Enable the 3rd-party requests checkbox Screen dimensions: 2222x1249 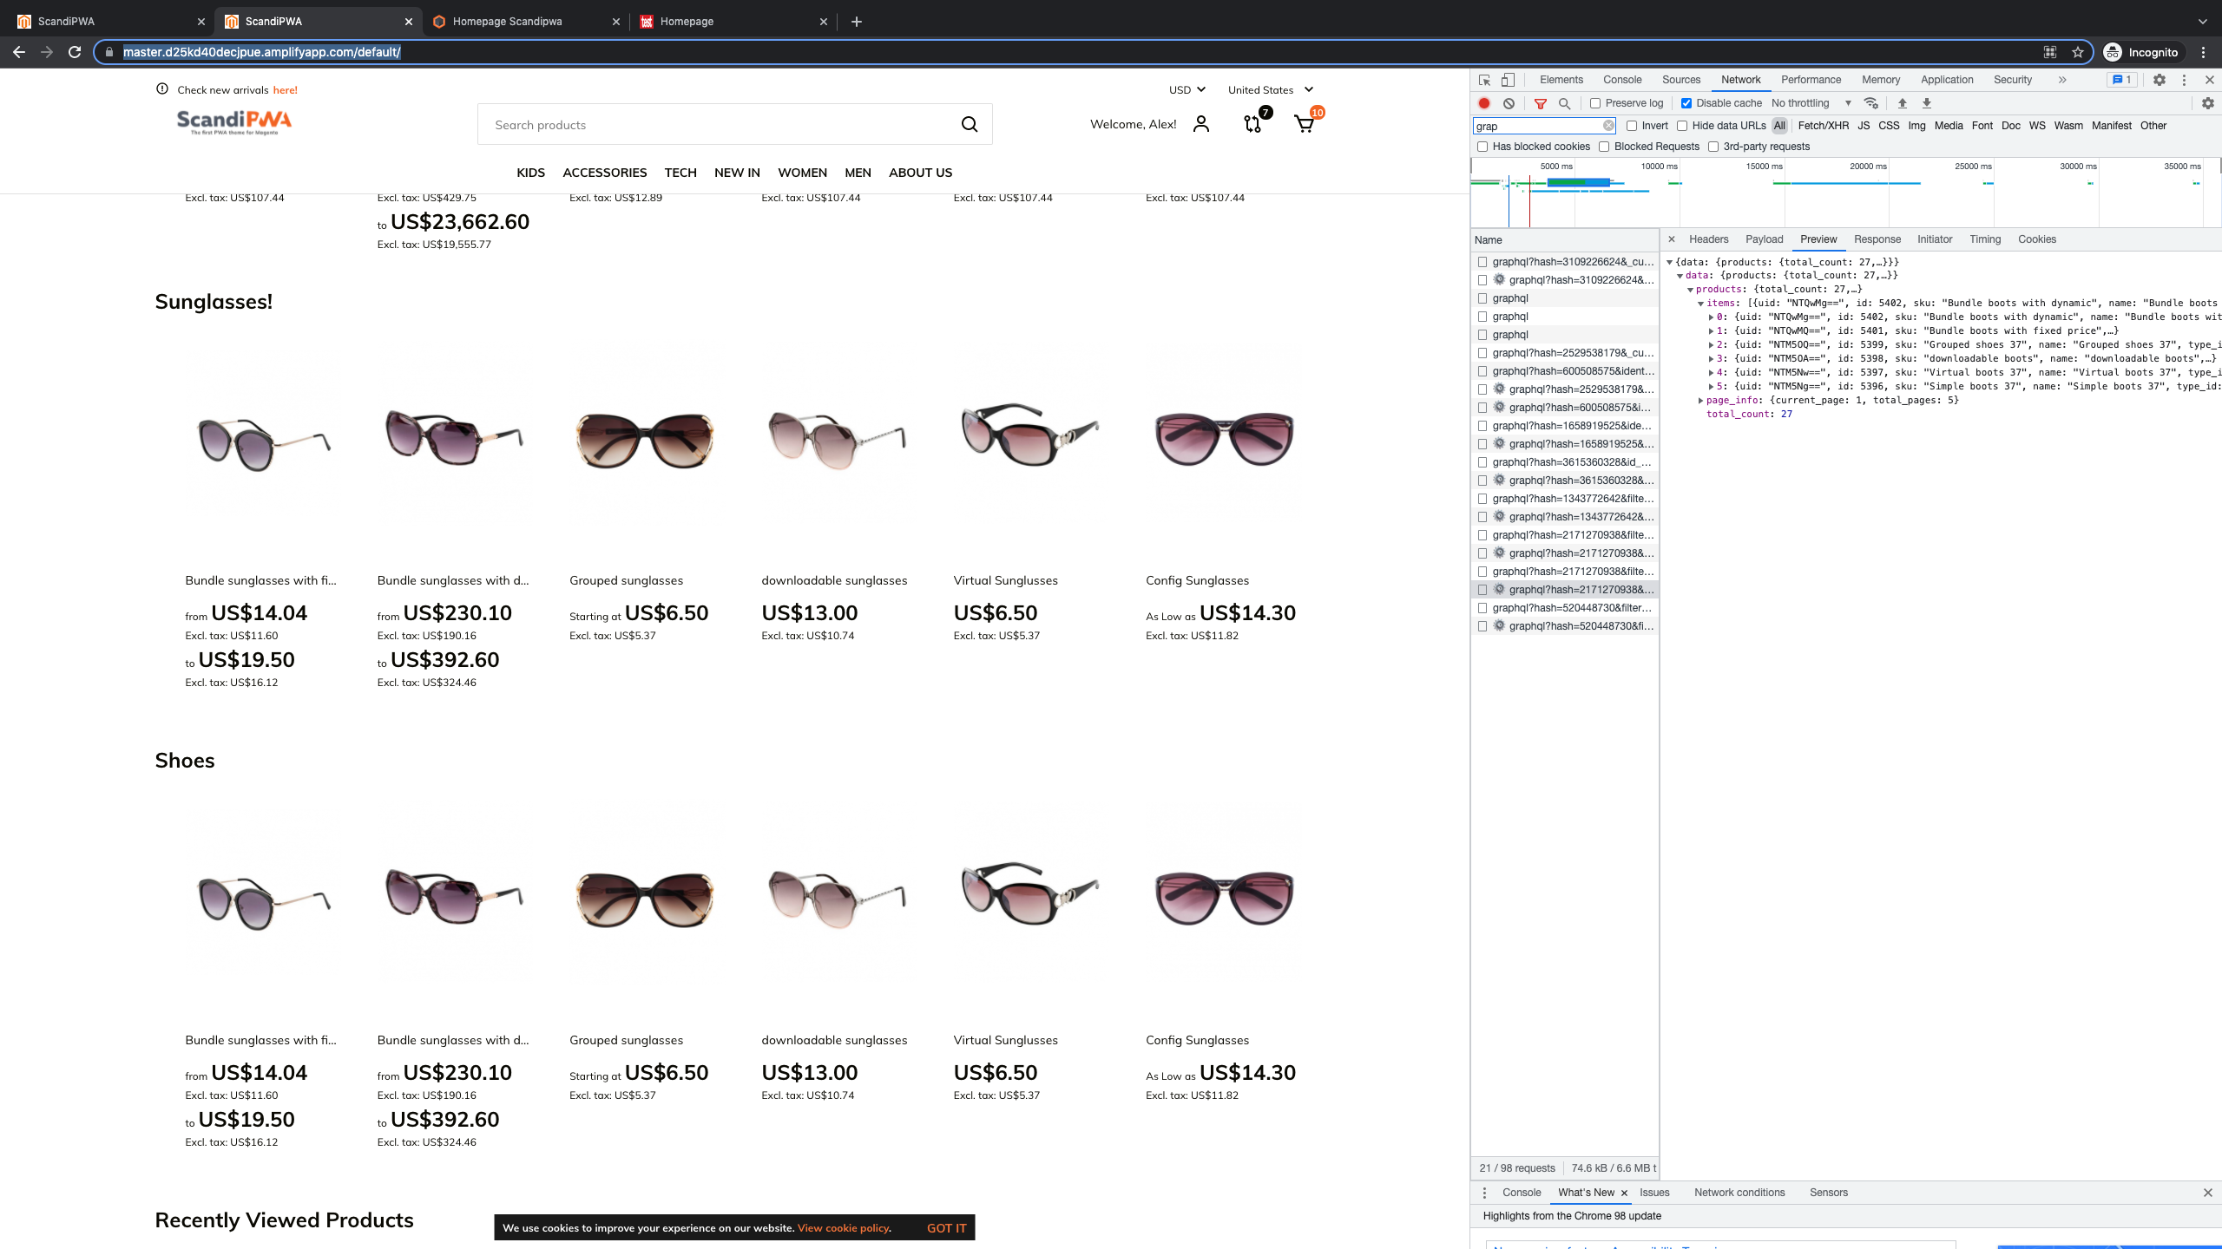point(1713,147)
